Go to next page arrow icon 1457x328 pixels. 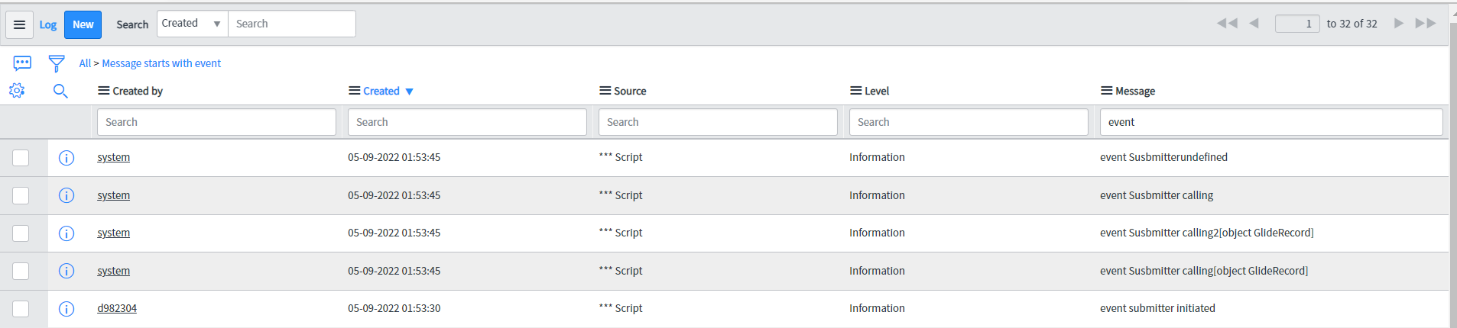[1398, 24]
